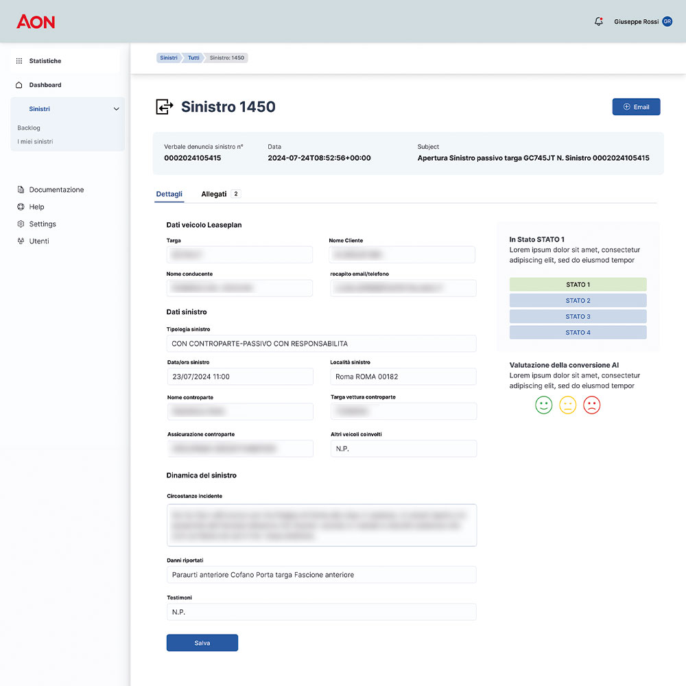Open I miei sinistri in sidebar
The height and width of the screenshot is (686, 686).
(35, 142)
